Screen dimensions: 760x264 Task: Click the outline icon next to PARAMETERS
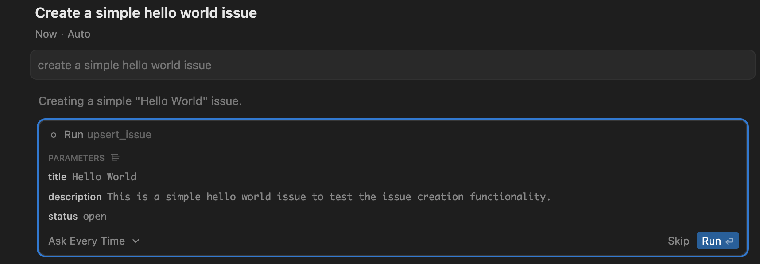point(115,157)
